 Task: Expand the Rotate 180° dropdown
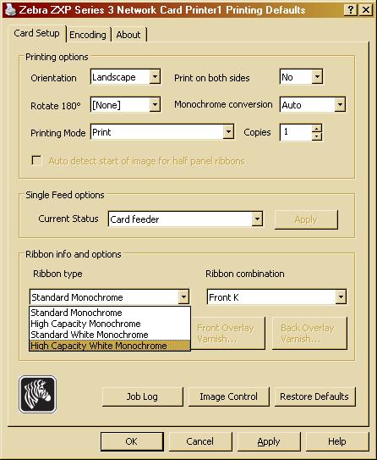pos(155,104)
